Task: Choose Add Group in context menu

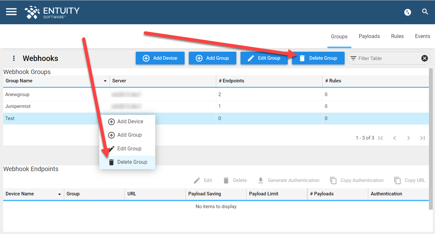Action: pyautogui.click(x=127, y=135)
